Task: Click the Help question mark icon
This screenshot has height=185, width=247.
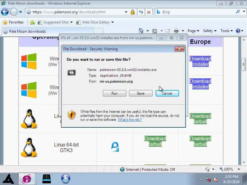Action: [x=238, y=31]
